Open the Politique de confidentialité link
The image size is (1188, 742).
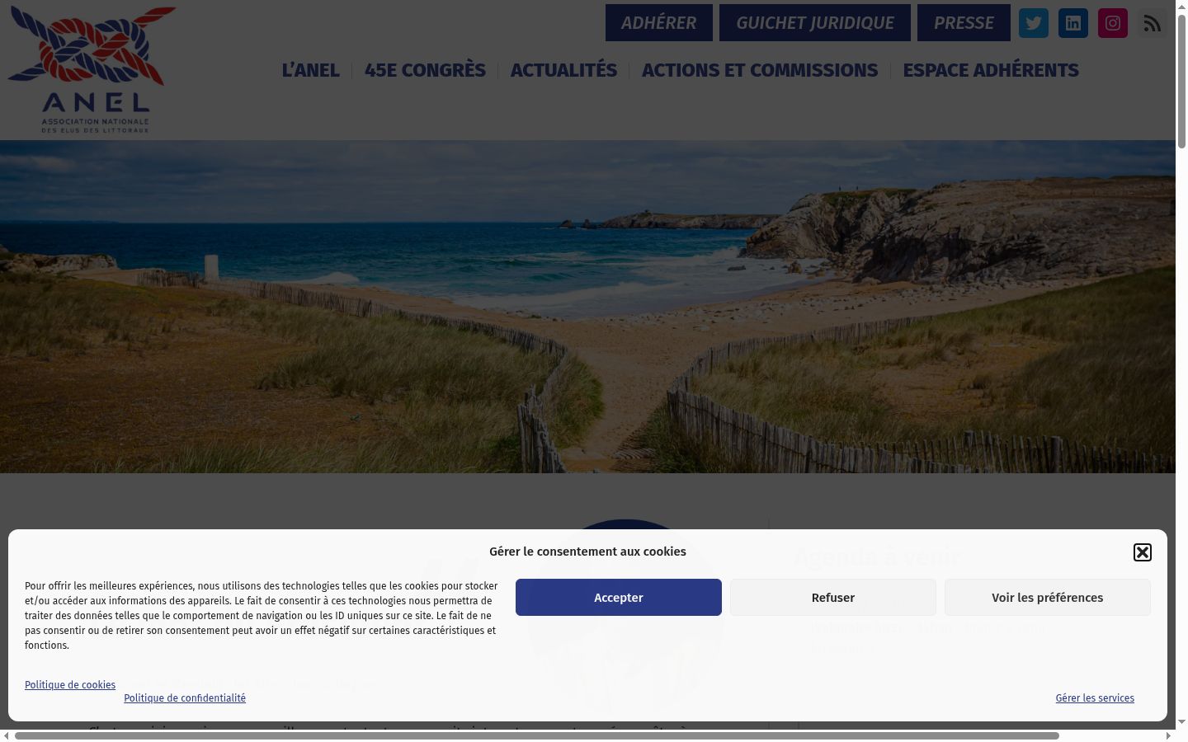(x=185, y=698)
